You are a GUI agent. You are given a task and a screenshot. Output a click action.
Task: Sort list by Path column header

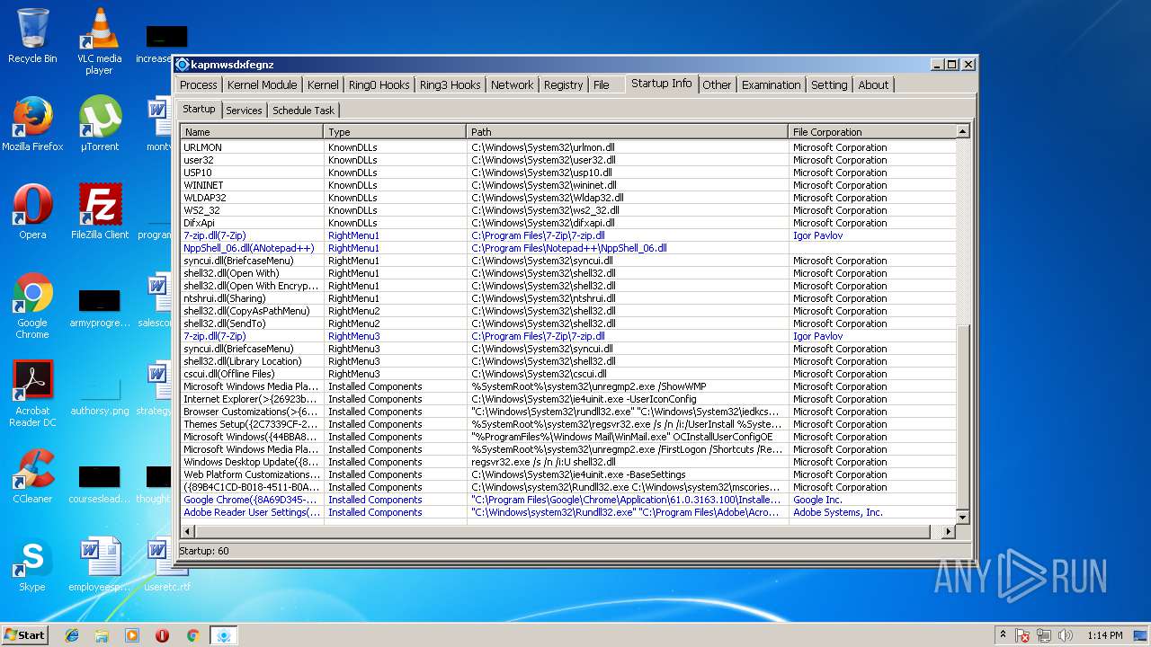(628, 131)
